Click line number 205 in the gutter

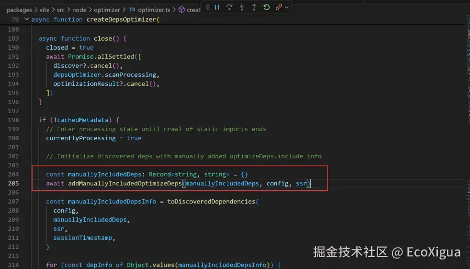click(13, 183)
